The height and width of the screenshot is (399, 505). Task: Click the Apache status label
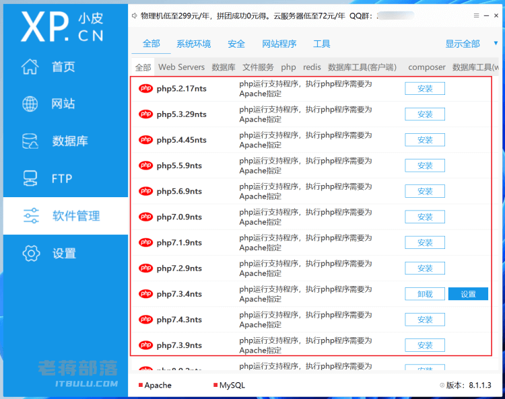point(158,385)
